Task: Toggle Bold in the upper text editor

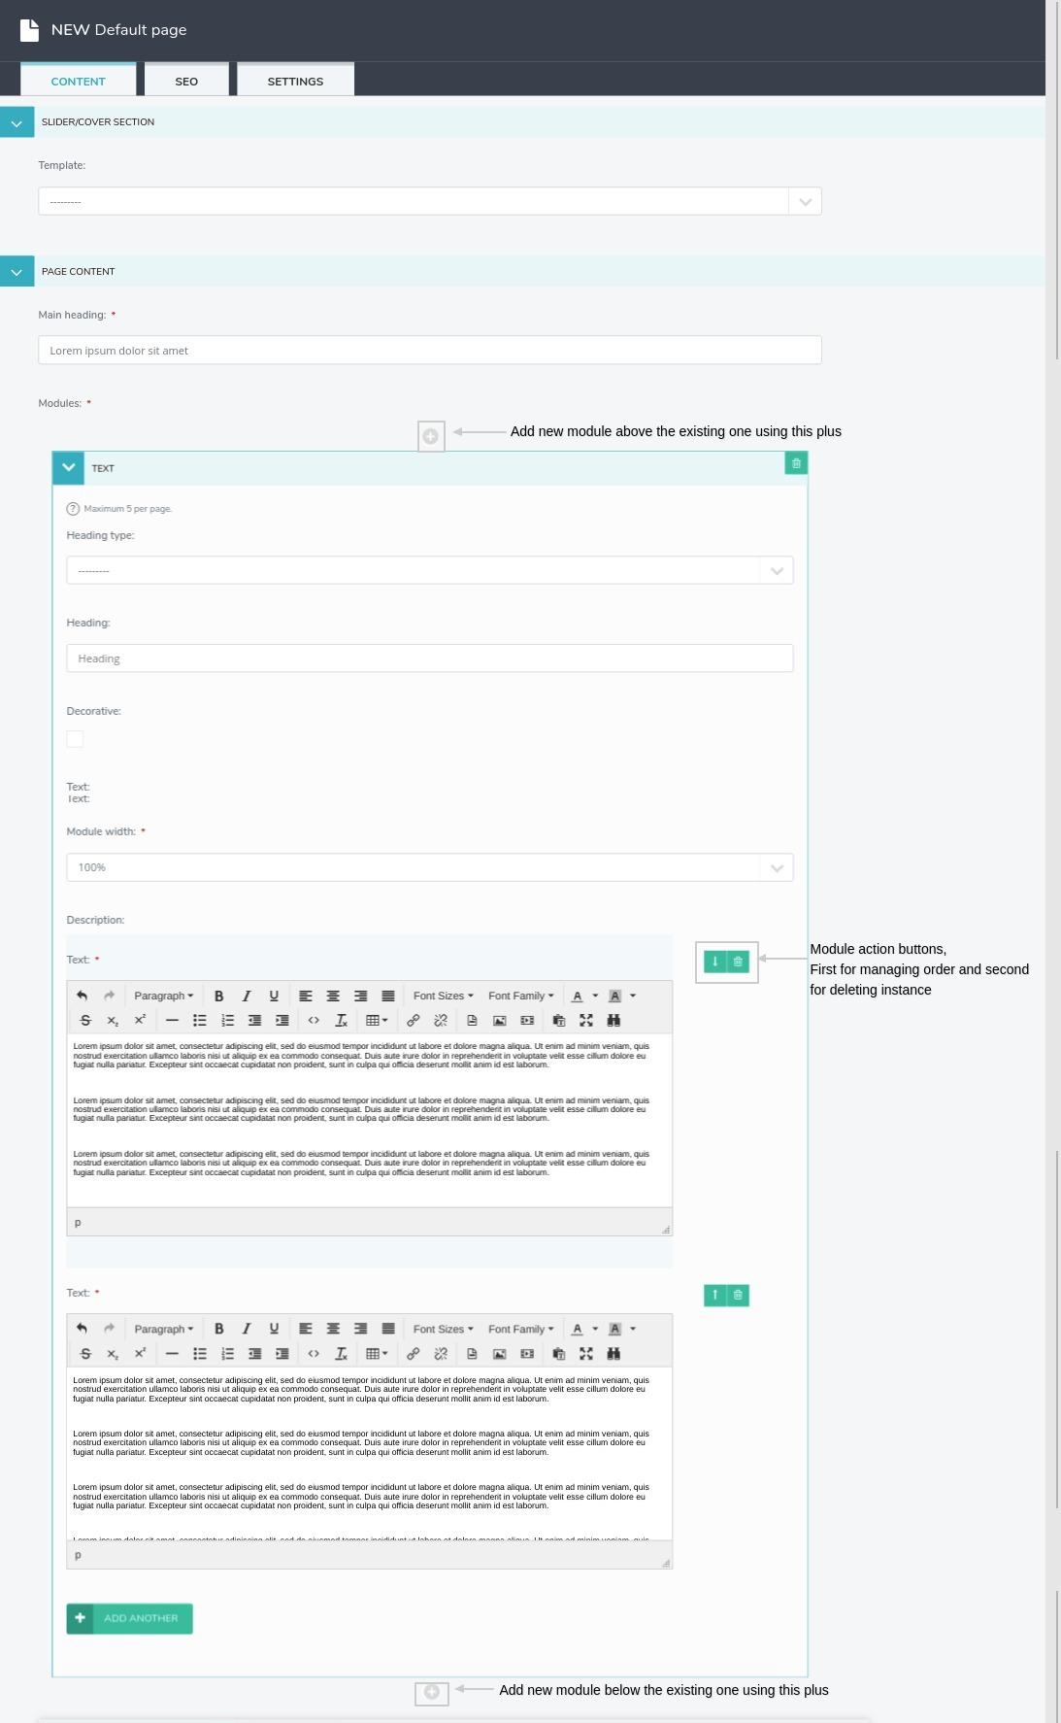Action: click(x=219, y=996)
